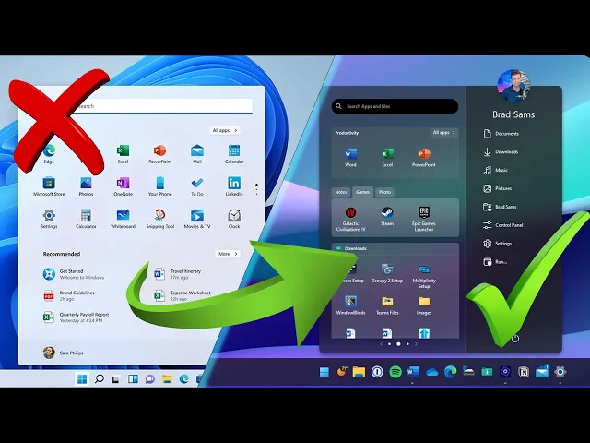This screenshot has width=590, height=443.
Task: Click the Search Apps and files box
Action: [395, 107]
